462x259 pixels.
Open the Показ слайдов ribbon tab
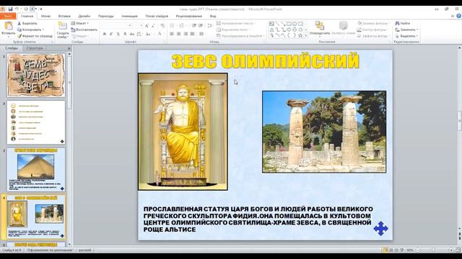157,16
